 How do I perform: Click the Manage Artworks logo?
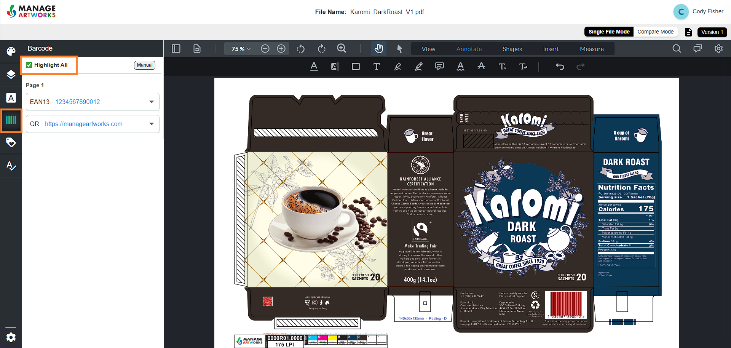click(32, 11)
